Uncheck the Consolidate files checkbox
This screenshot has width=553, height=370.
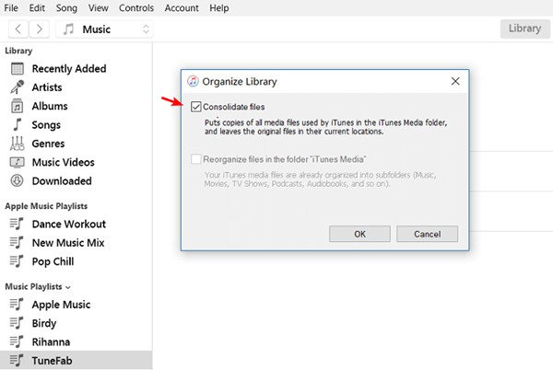196,108
